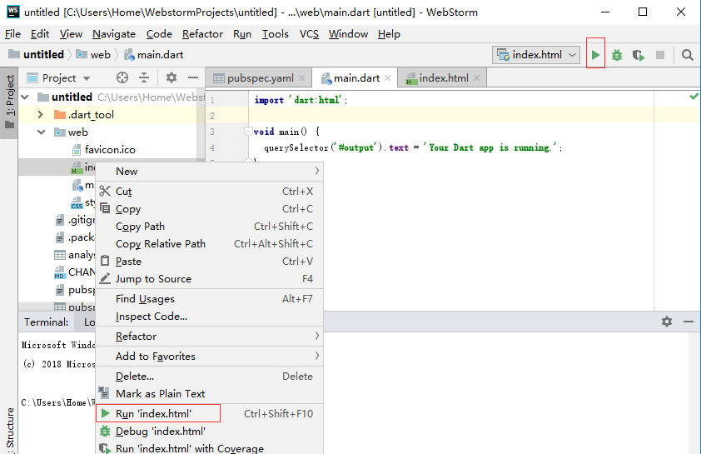
Task: Open the Refactor menu in menu bar
Action: [x=202, y=34]
